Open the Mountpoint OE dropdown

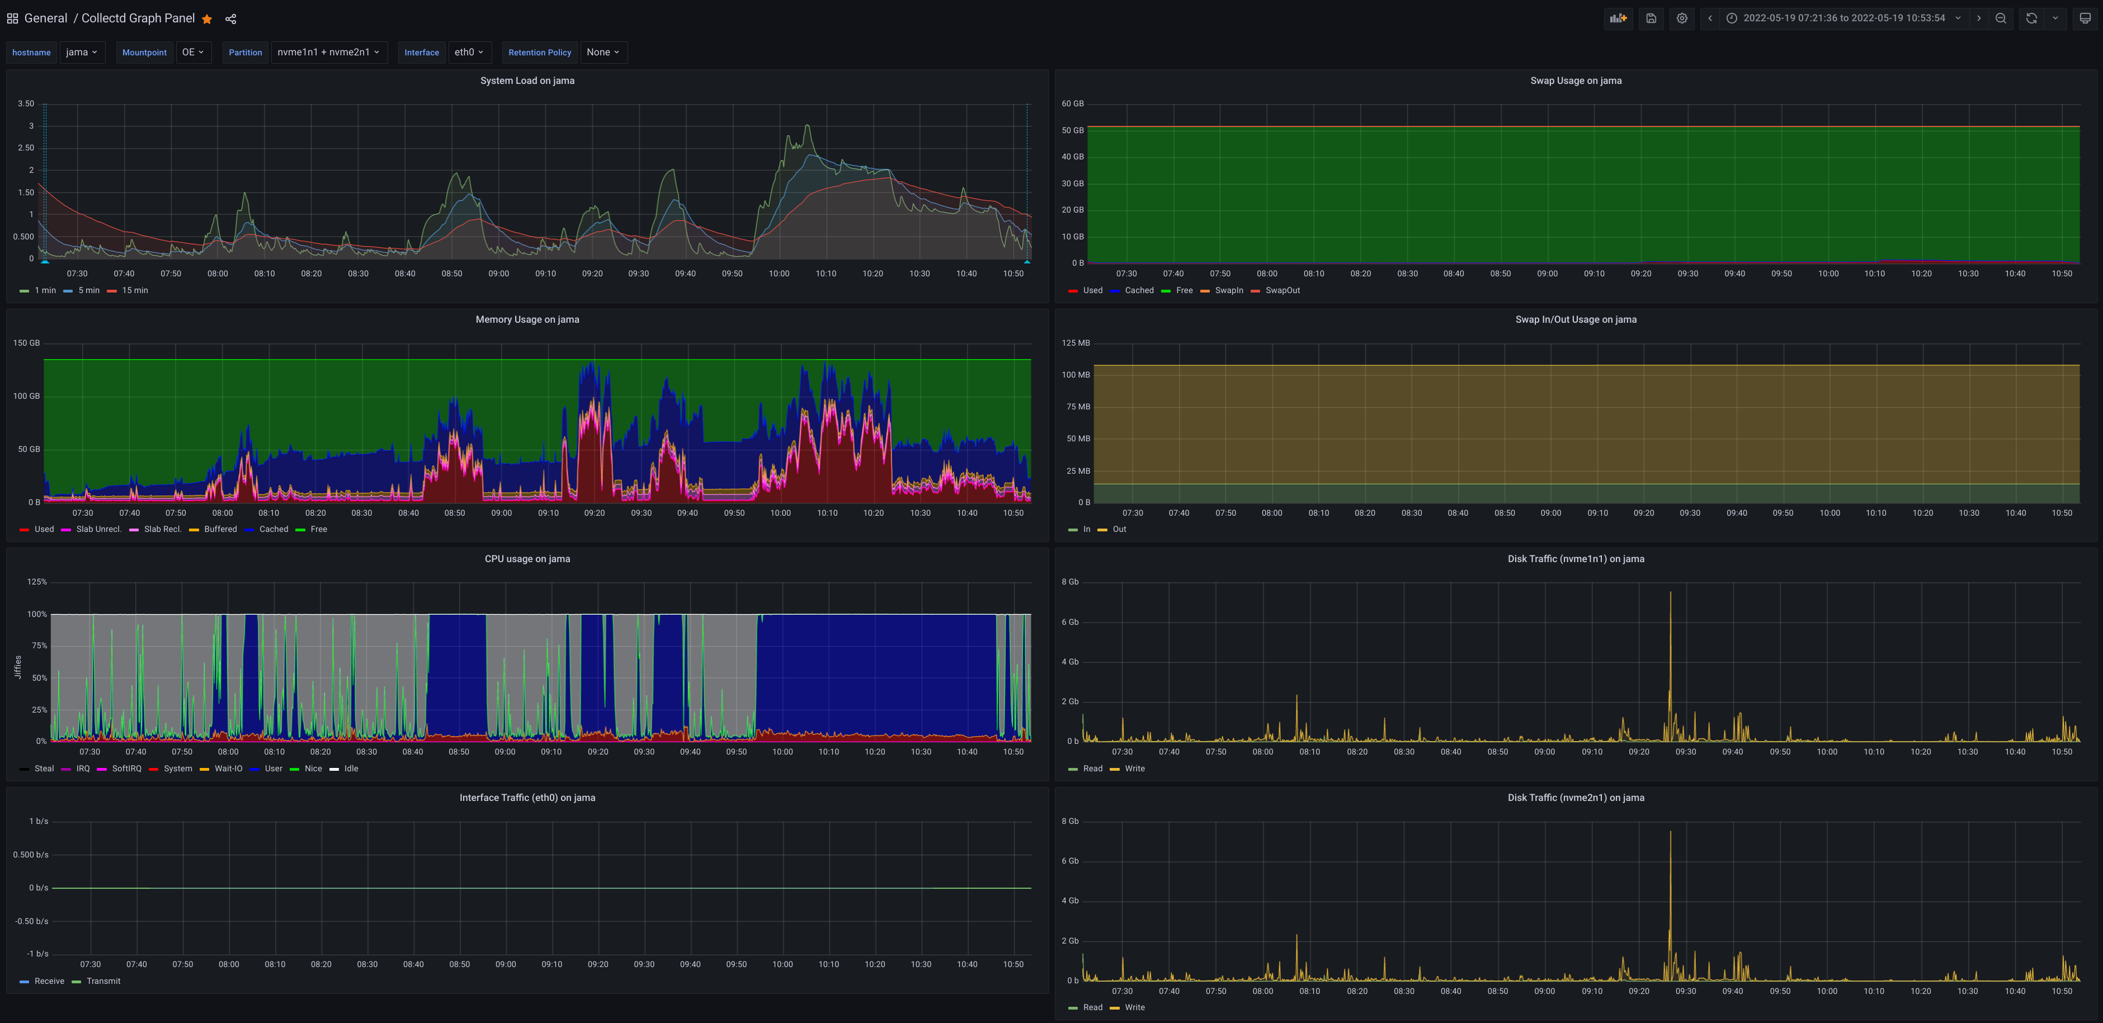coord(194,52)
